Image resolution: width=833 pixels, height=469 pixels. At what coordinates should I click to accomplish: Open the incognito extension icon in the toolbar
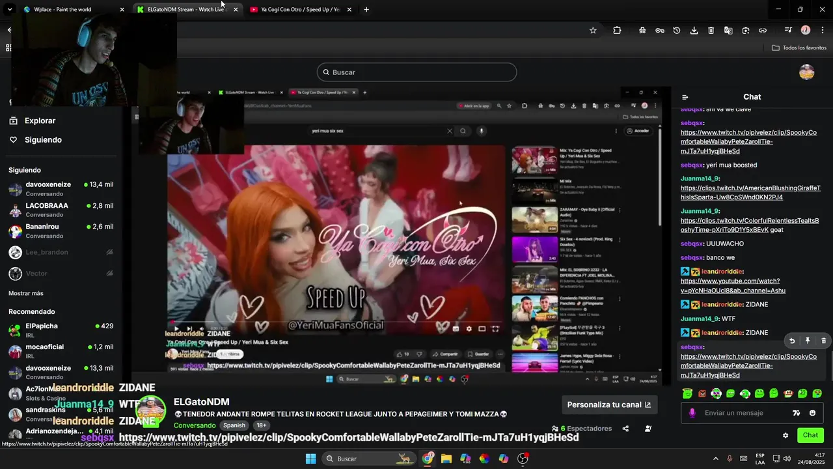click(x=642, y=30)
